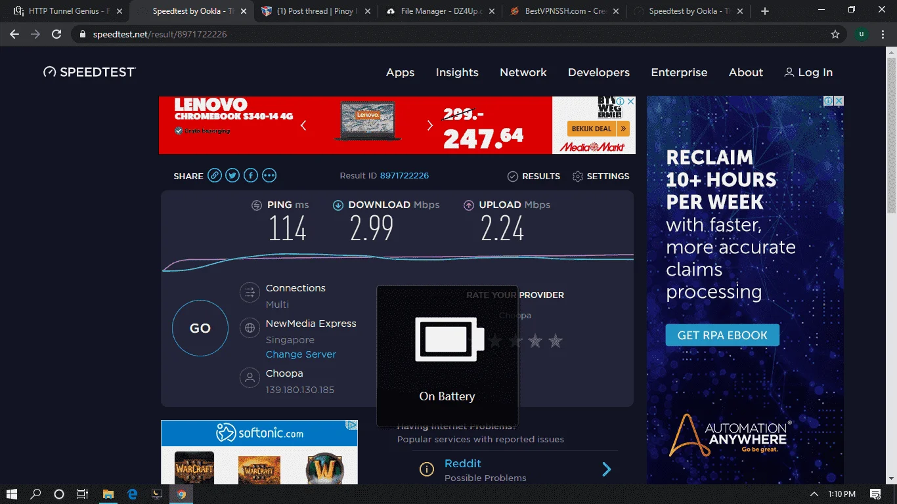Close the HTTP Tunnel Genius tab
This screenshot has width=897, height=504.
pos(119,11)
